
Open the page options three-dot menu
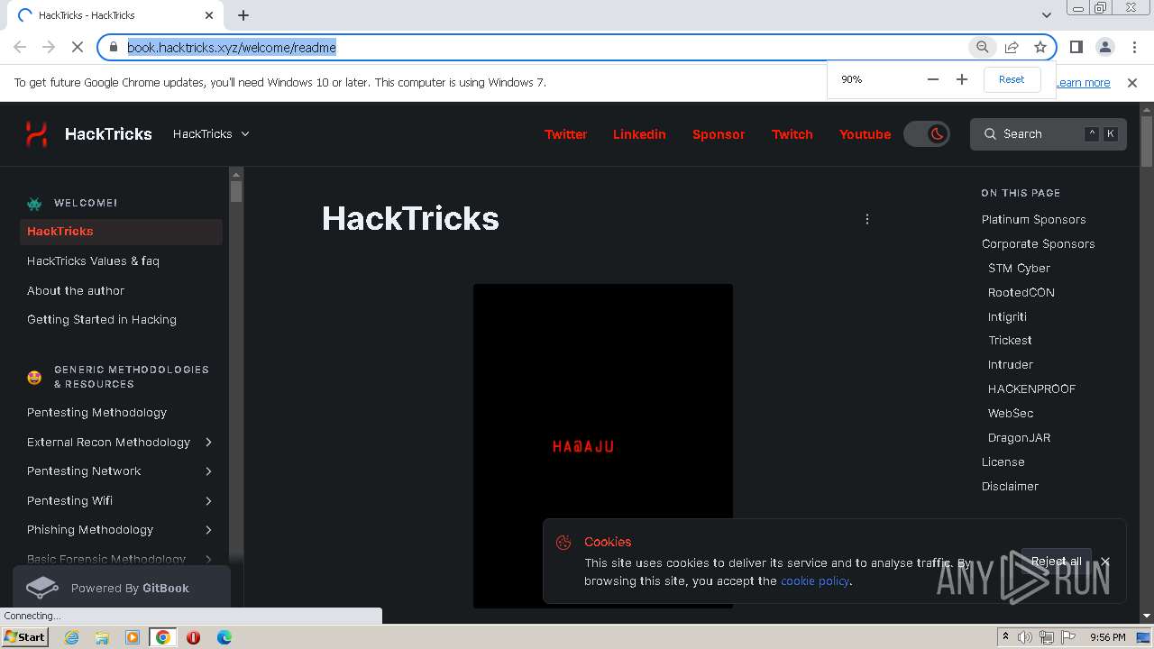867,219
